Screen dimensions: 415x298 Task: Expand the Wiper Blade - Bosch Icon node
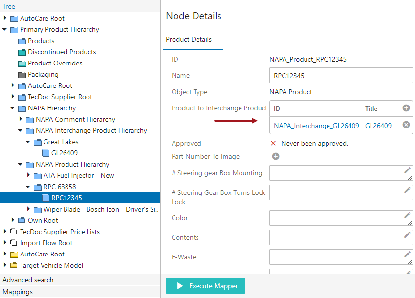click(28, 209)
